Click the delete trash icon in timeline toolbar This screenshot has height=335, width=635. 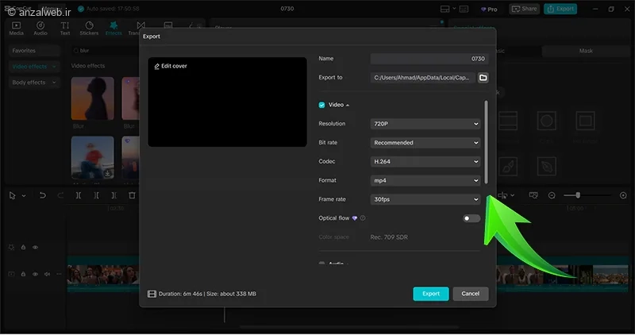point(132,195)
